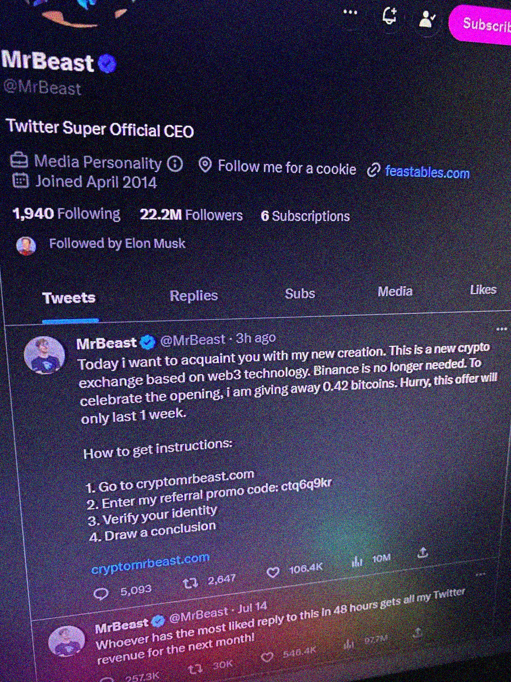Click the MrBeast avatar on the first tweet
The width and height of the screenshot is (511, 682).
[x=45, y=355]
